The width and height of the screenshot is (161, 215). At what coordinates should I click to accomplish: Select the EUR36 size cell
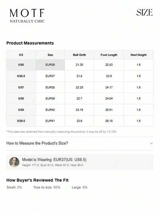coord(50,65)
